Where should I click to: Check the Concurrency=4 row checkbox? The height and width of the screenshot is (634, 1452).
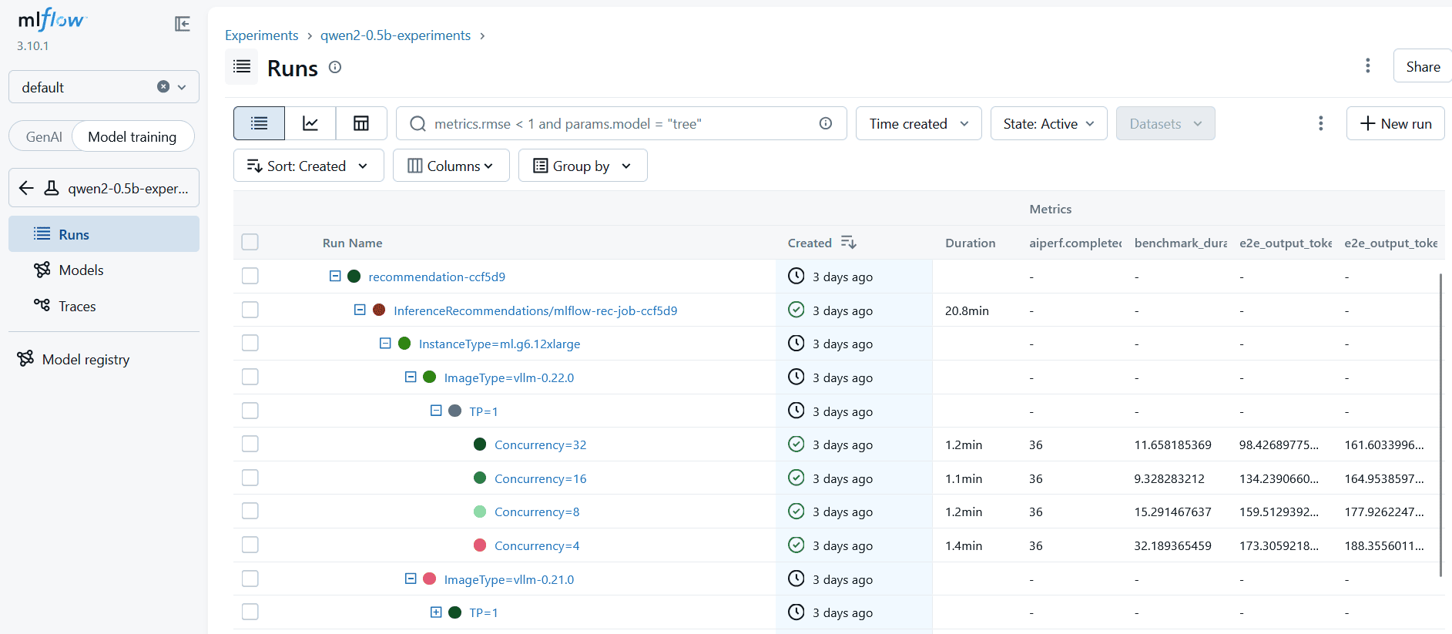pyautogui.click(x=250, y=545)
